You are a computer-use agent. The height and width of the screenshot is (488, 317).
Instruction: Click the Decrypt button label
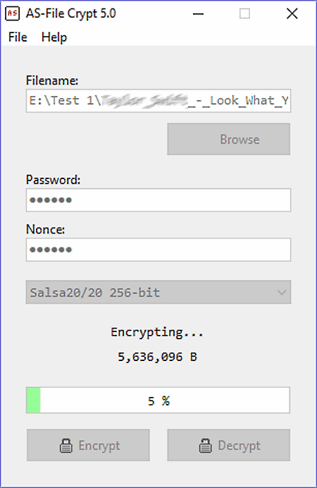pyautogui.click(x=239, y=446)
